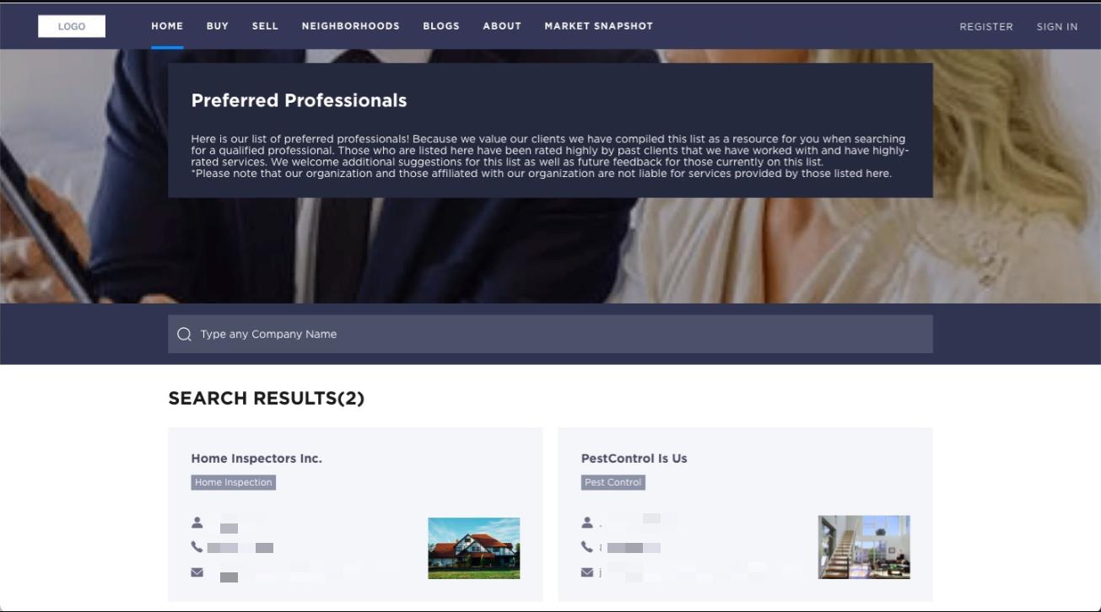Open the PestControl Is Us listing

[x=634, y=459]
